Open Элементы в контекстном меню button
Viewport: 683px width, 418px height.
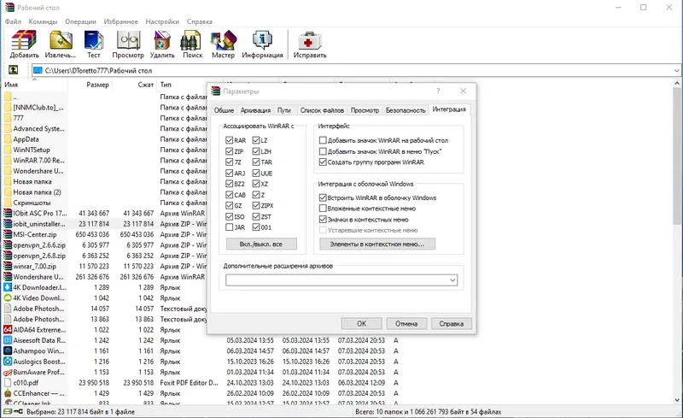377,244
